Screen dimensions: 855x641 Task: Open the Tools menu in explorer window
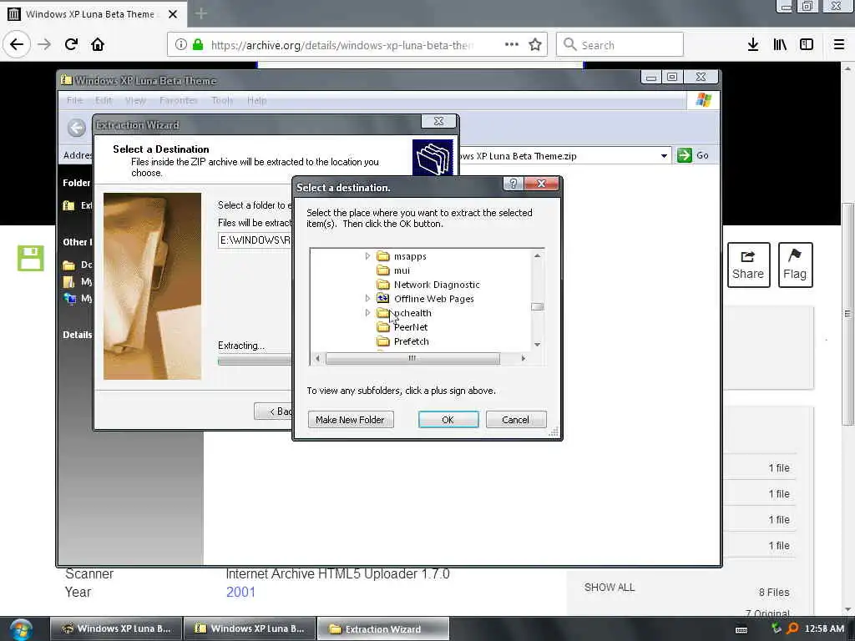point(222,100)
